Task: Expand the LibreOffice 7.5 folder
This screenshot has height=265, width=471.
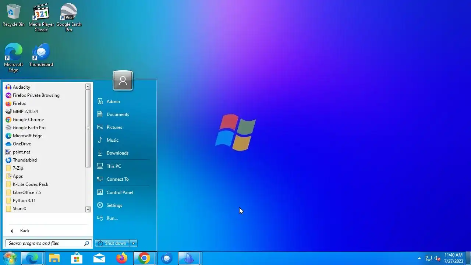Action: 45,192
